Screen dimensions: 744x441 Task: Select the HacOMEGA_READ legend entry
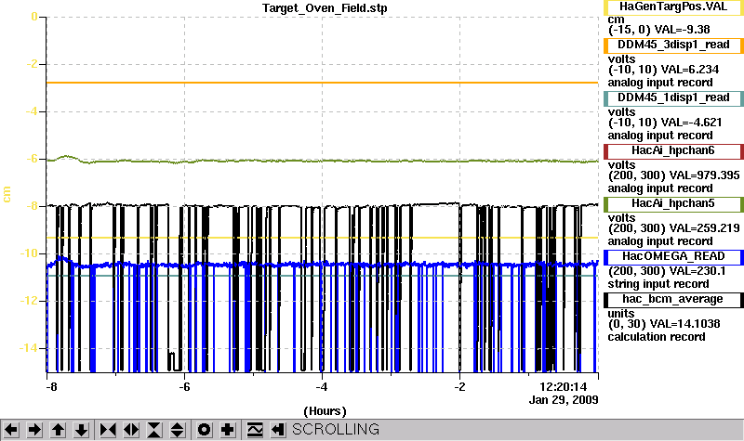673,257
